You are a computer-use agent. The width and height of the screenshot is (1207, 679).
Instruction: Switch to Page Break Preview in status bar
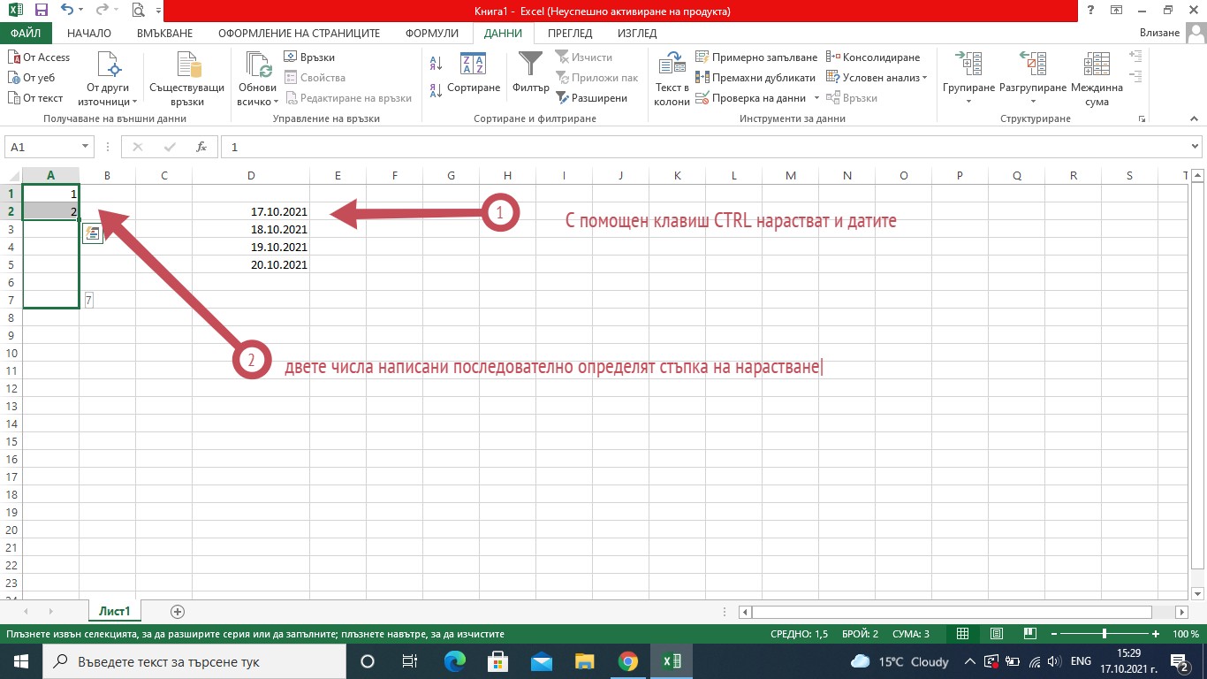pos(1030,634)
